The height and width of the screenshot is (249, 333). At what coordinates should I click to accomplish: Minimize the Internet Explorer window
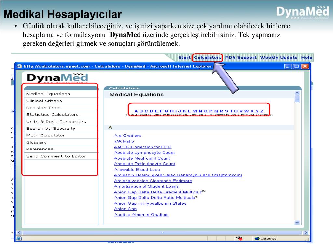pyautogui.click(x=288, y=66)
